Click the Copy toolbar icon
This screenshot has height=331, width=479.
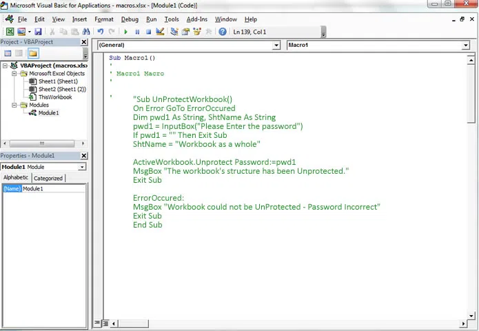(x=63, y=32)
